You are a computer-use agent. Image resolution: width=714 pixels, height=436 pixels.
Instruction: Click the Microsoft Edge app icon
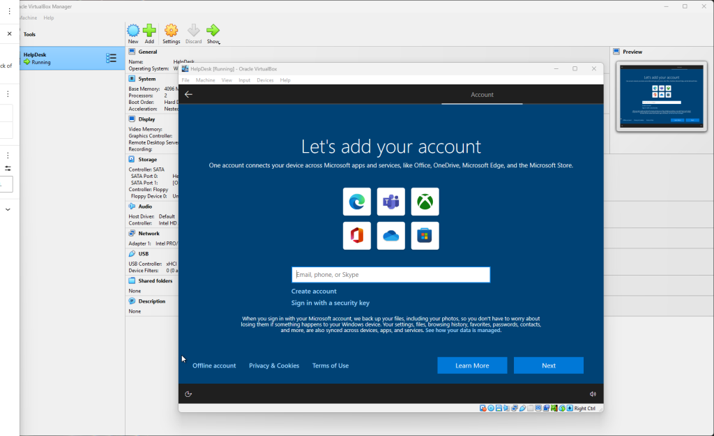pyautogui.click(x=357, y=202)
